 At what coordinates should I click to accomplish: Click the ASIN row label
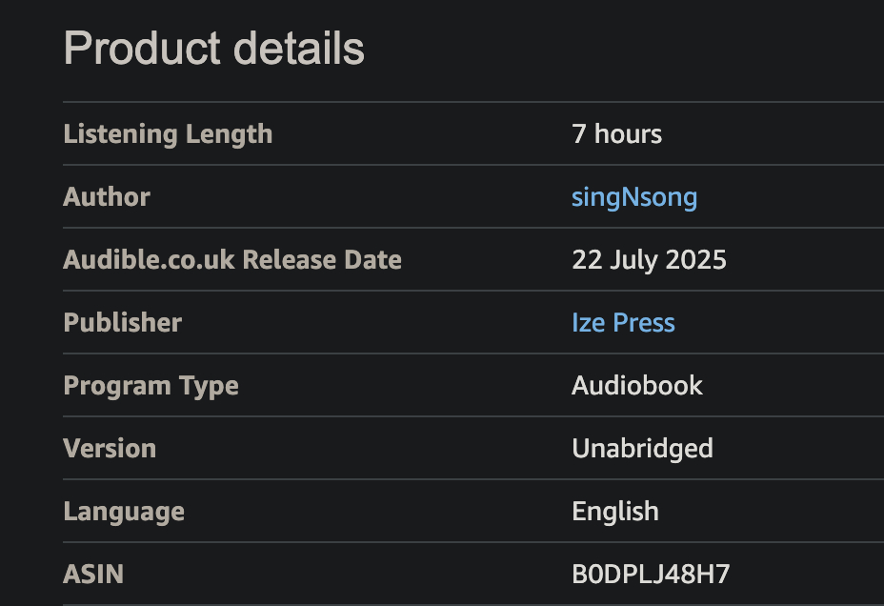pos(93,575)
